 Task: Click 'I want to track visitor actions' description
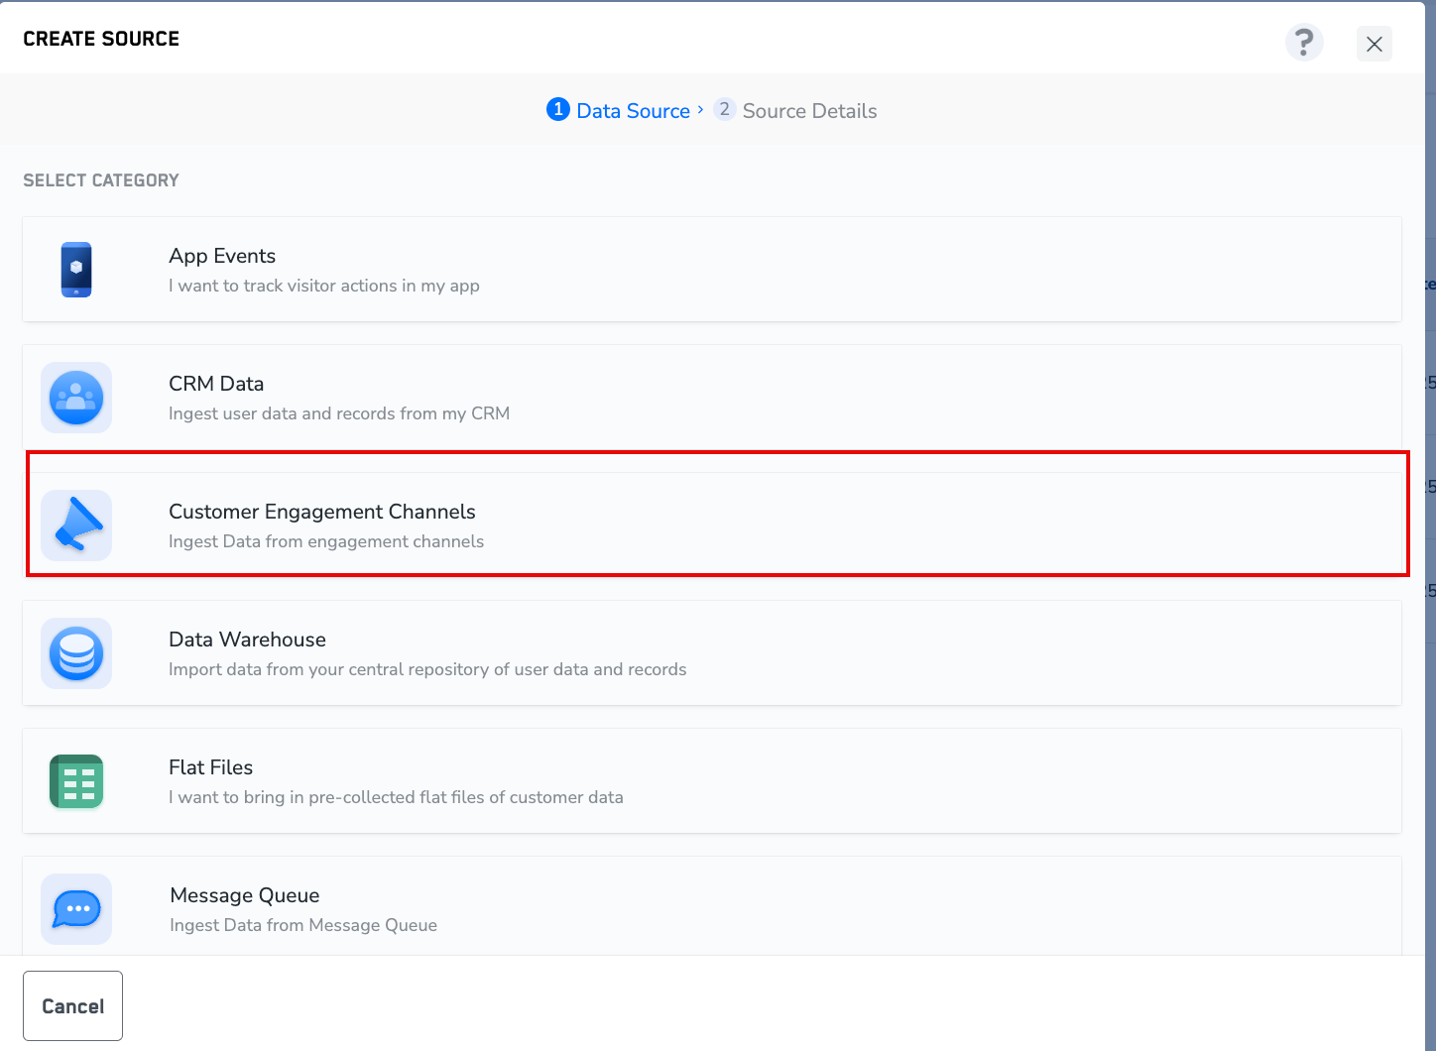[x=324, y=286]
